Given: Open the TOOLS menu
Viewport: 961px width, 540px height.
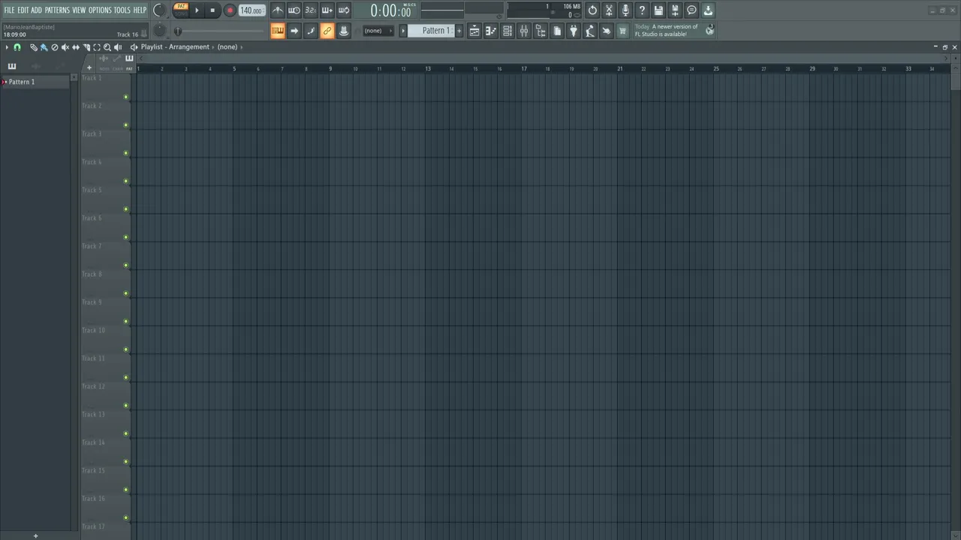Looking at the screenshot, I should [122, 10].
